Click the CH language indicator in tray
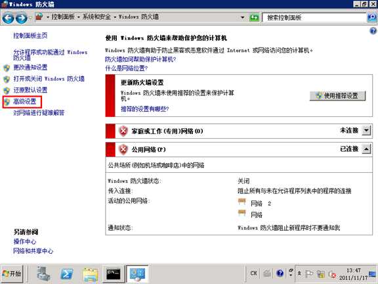This screenshot has width=378, height=284. coord(253,273)
